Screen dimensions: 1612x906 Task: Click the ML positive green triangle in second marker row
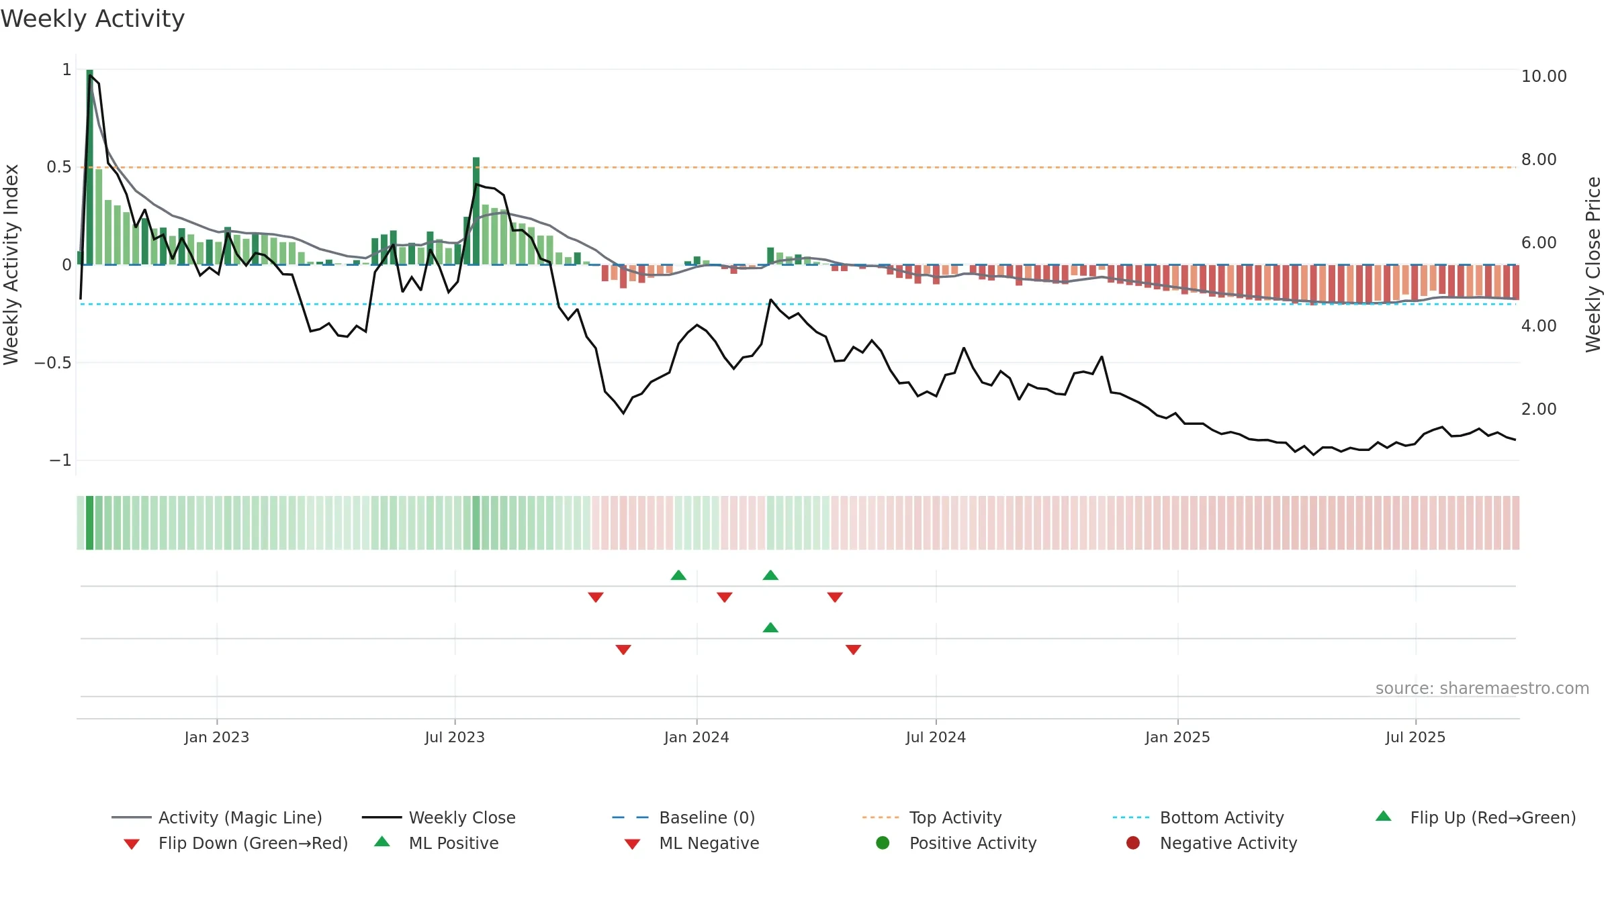[770, 627]
